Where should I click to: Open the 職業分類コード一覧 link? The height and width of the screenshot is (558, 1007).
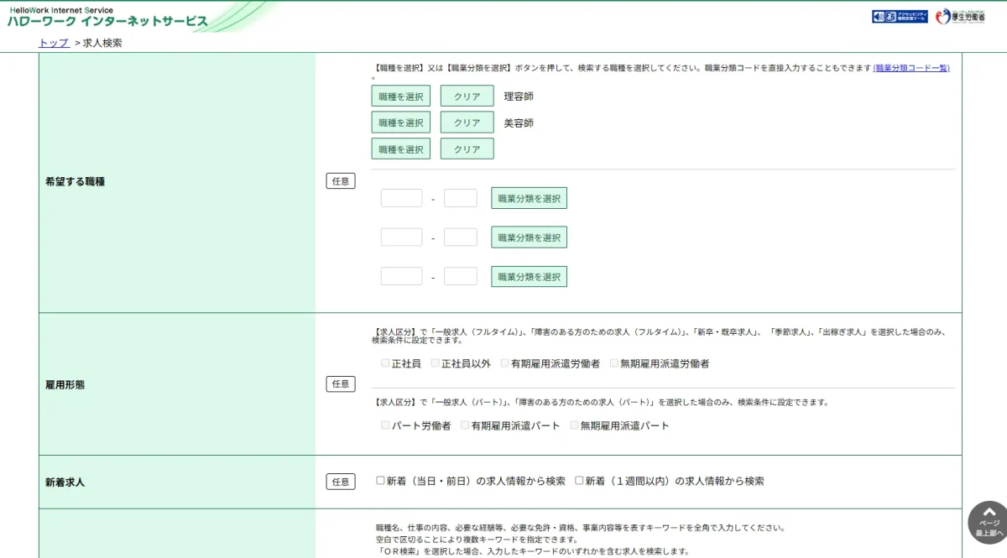[911, 68]
